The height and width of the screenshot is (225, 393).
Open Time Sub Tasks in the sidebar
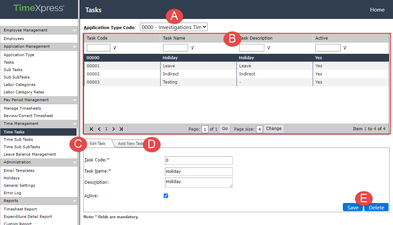click(x=18, y=139)
